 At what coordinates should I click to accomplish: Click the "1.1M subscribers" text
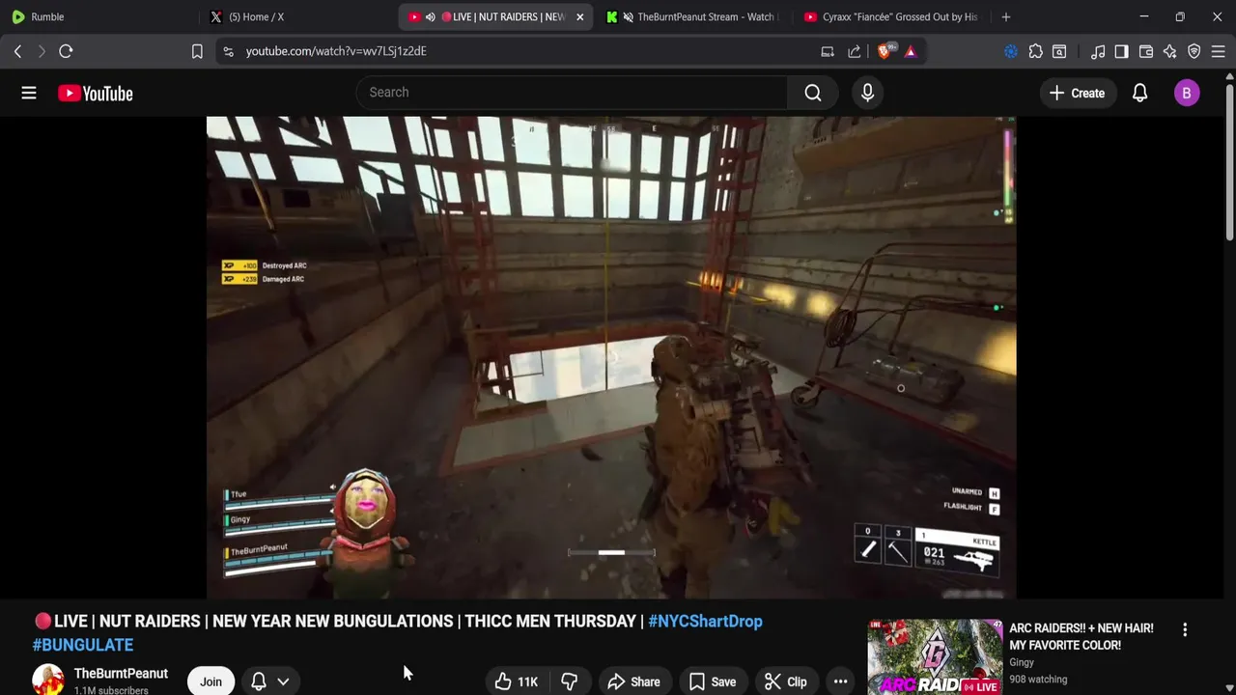[x=111, y=690]
